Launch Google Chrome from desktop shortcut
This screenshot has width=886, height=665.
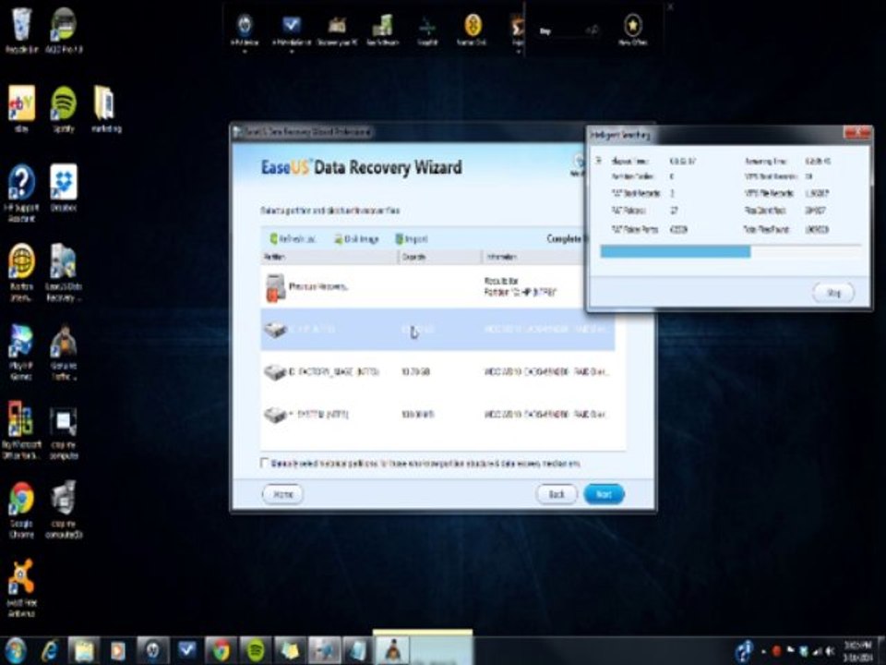click(21, 510)
